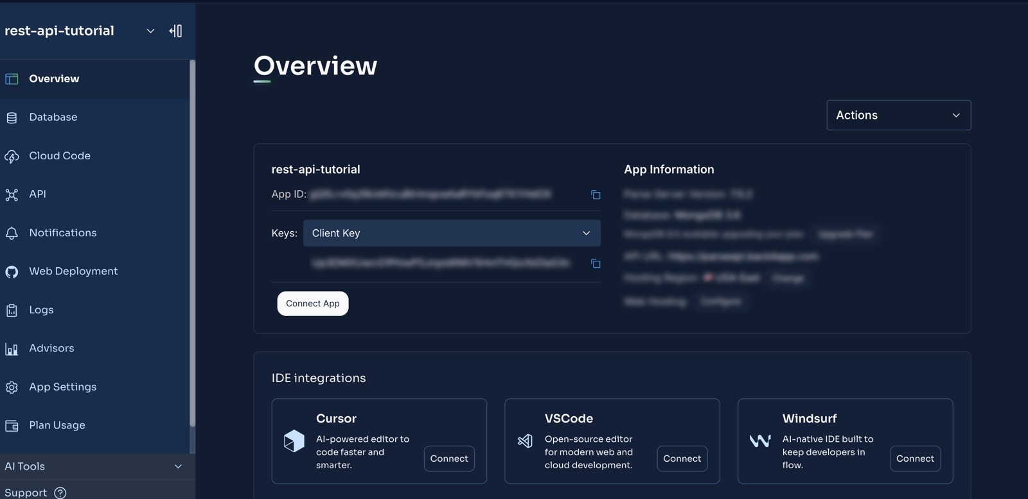Click the Database cylinder icon
Image resolution: width=1028 pixels, height=499 pixels.
[12, 118]
